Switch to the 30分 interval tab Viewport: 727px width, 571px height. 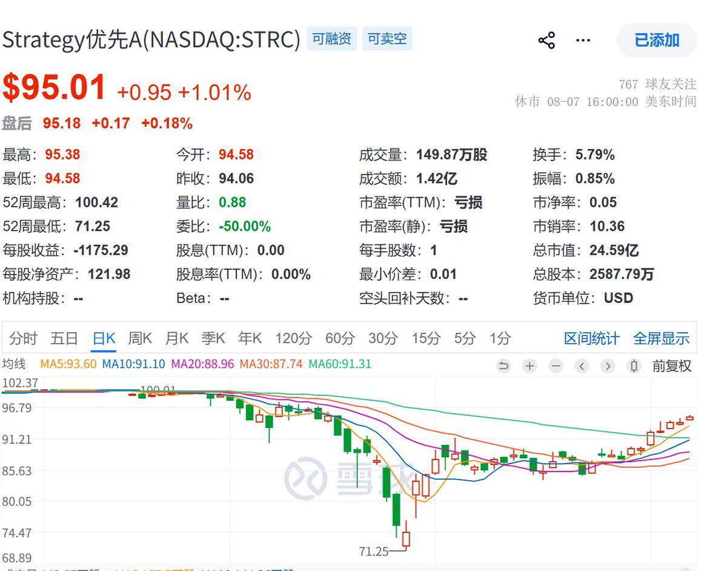(x=383, y=338)
